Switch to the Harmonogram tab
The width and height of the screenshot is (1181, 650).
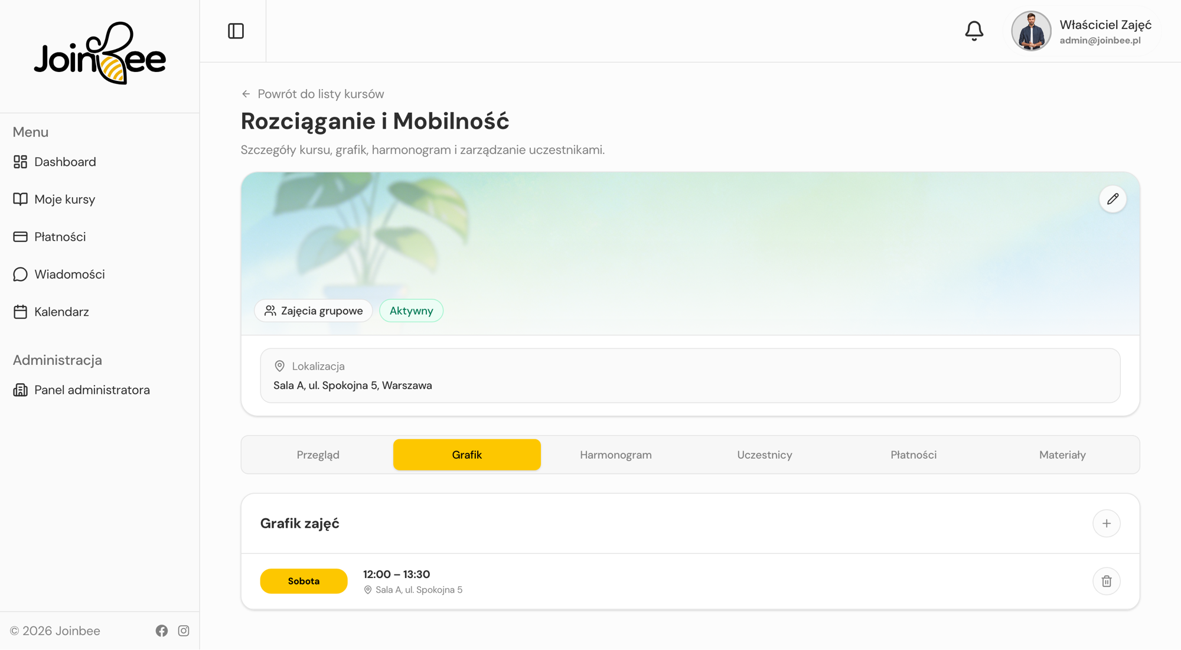point(615,455)
